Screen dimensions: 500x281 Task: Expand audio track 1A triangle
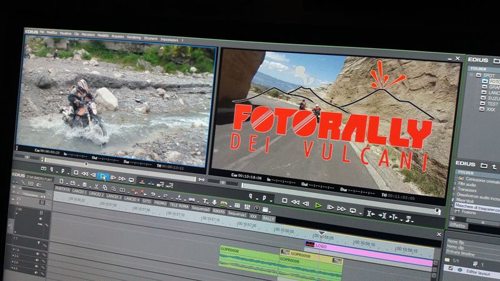13,249
